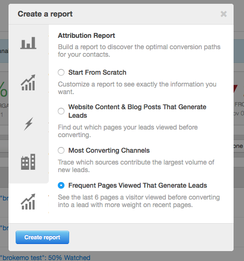Screen dimensions: 244x261
Task: Select the lightning bolt report icon
Action: pyautogui.click(x=28, y=124)
